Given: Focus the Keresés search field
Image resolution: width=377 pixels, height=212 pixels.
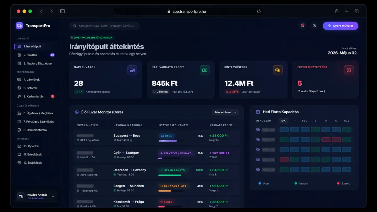Looking at the screenshot, I should pos(104,26).
